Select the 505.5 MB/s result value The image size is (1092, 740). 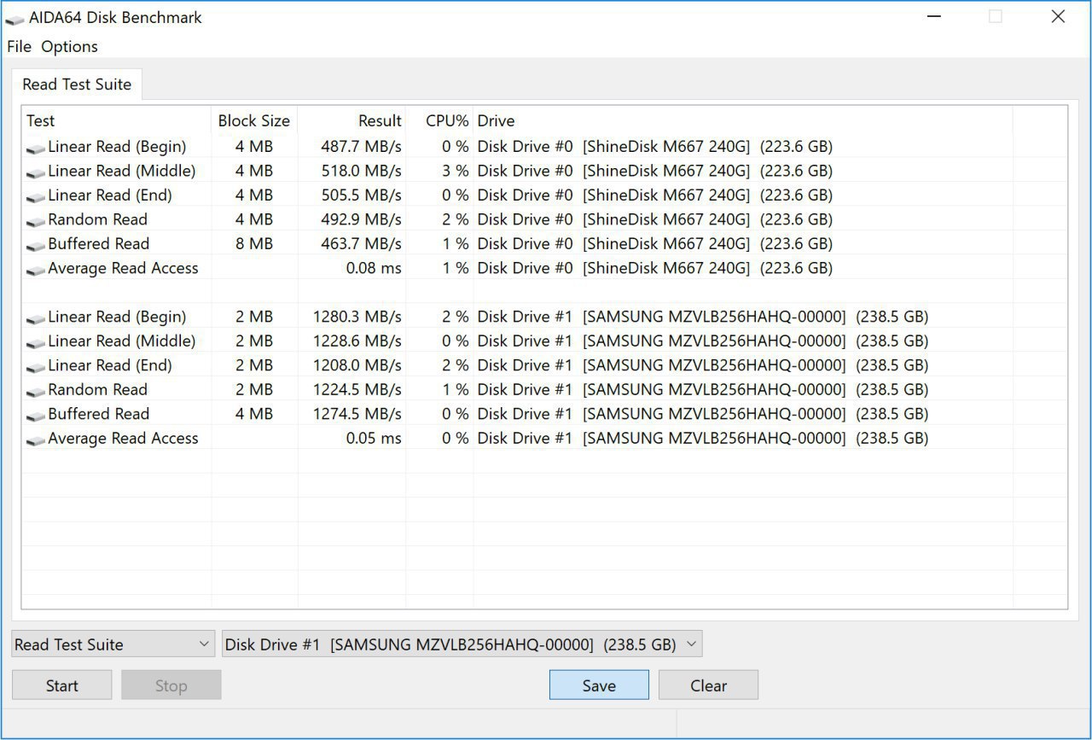coord(361,195)
